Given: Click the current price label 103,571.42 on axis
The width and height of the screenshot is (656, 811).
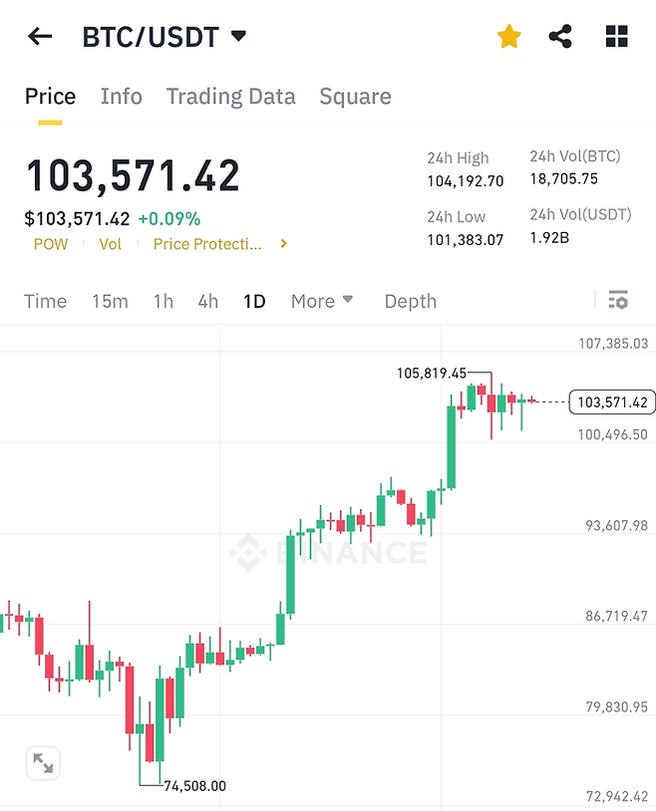Looking at the screenshot, I should point(612,403).
